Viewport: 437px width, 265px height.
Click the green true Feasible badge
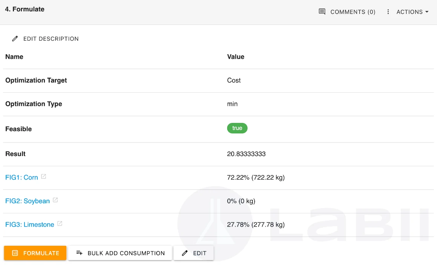(x=237, y=128)
